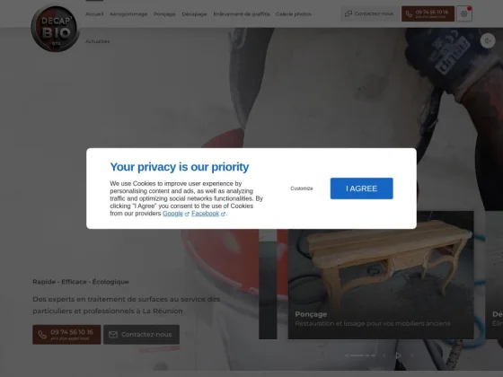The image size is (503, 377).
Task: Click the Decap'Bio 974 logo
Action: pyautogui.click(x=55, y=29)
